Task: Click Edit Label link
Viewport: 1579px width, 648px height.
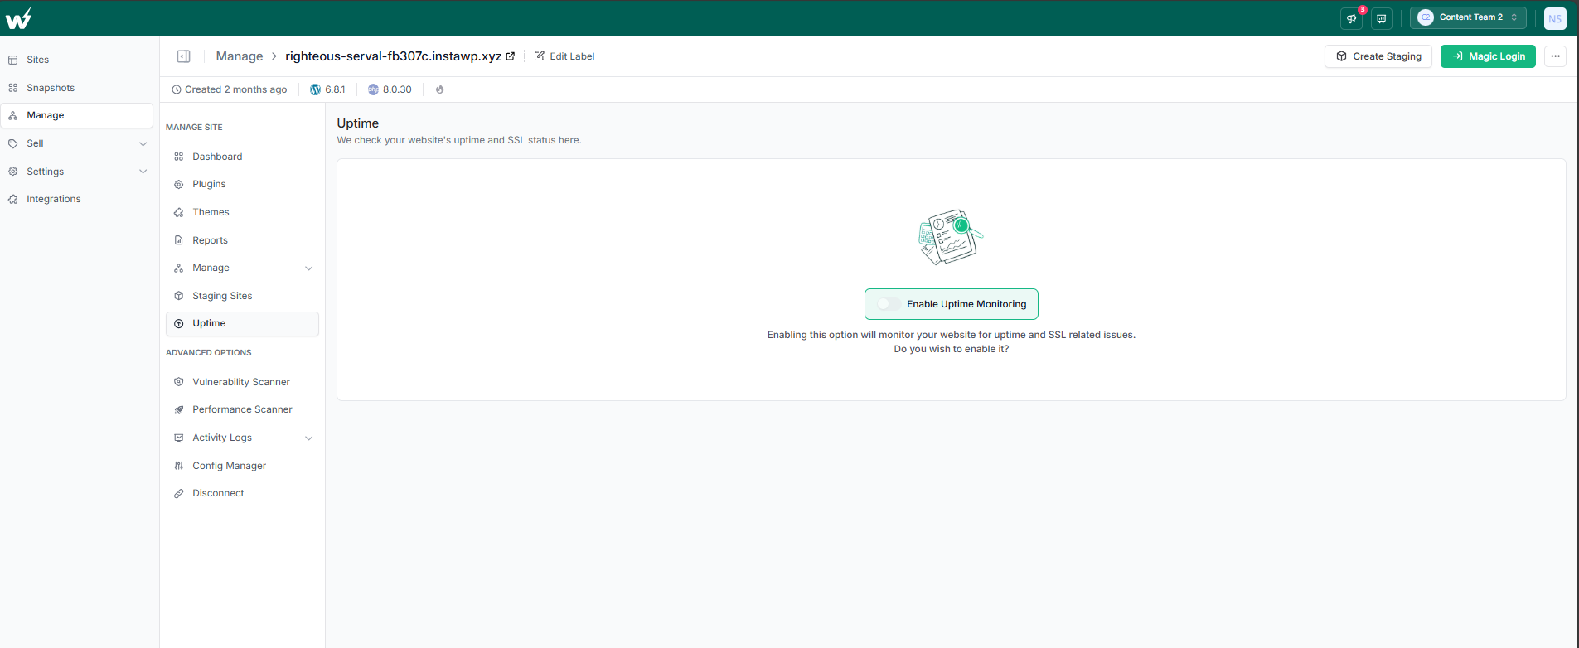Action: click(564, 56)
